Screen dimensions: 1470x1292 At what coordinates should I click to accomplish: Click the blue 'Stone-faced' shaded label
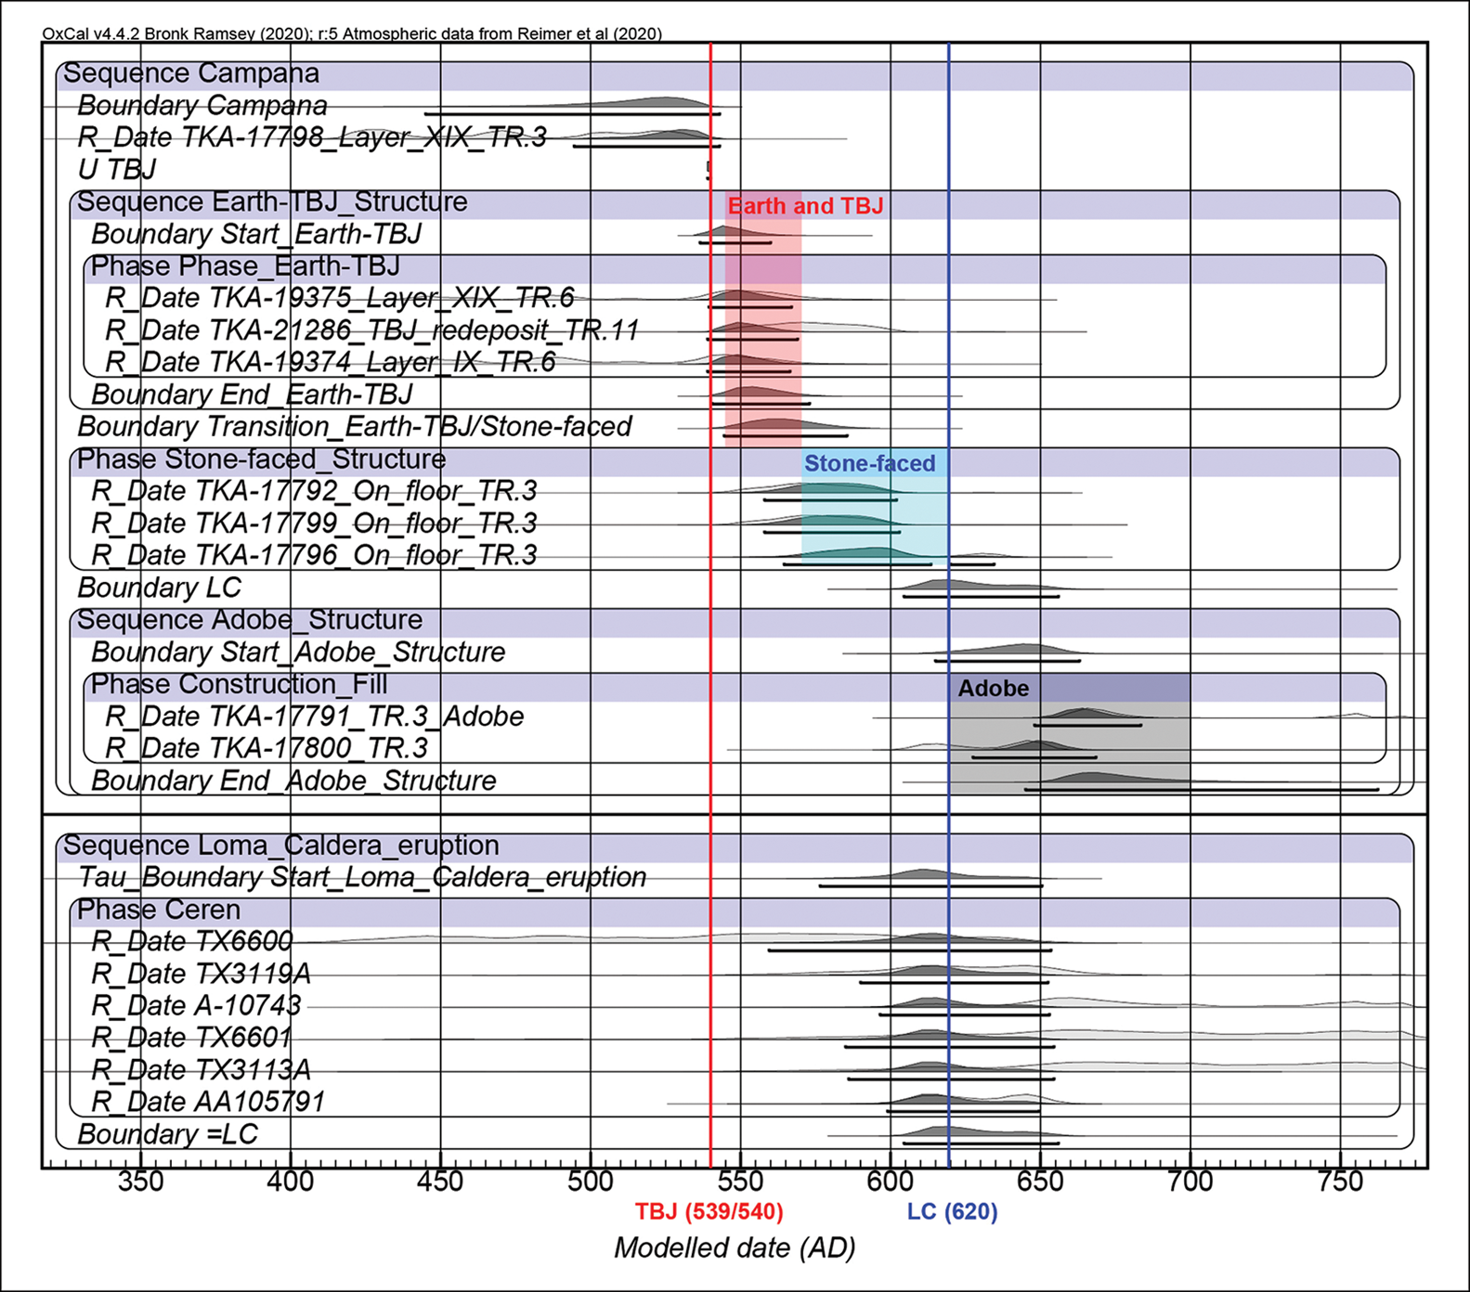point(869,463)
